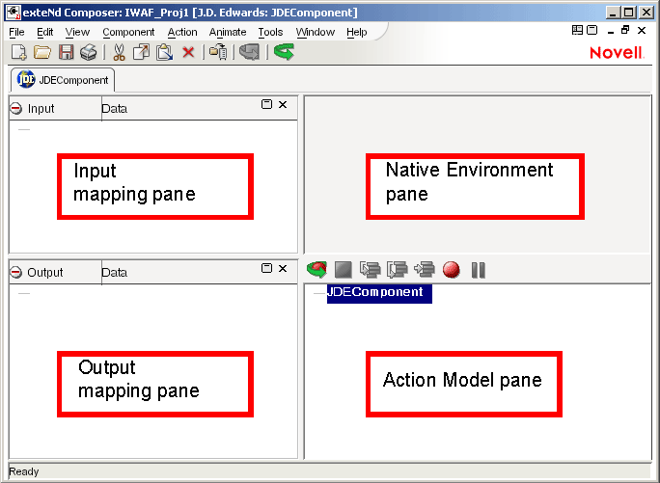Image resolution: width=660 pixels, height=483 pixels.
Task: Click the third step icon with arrow
Action: [x=425, y=270]
